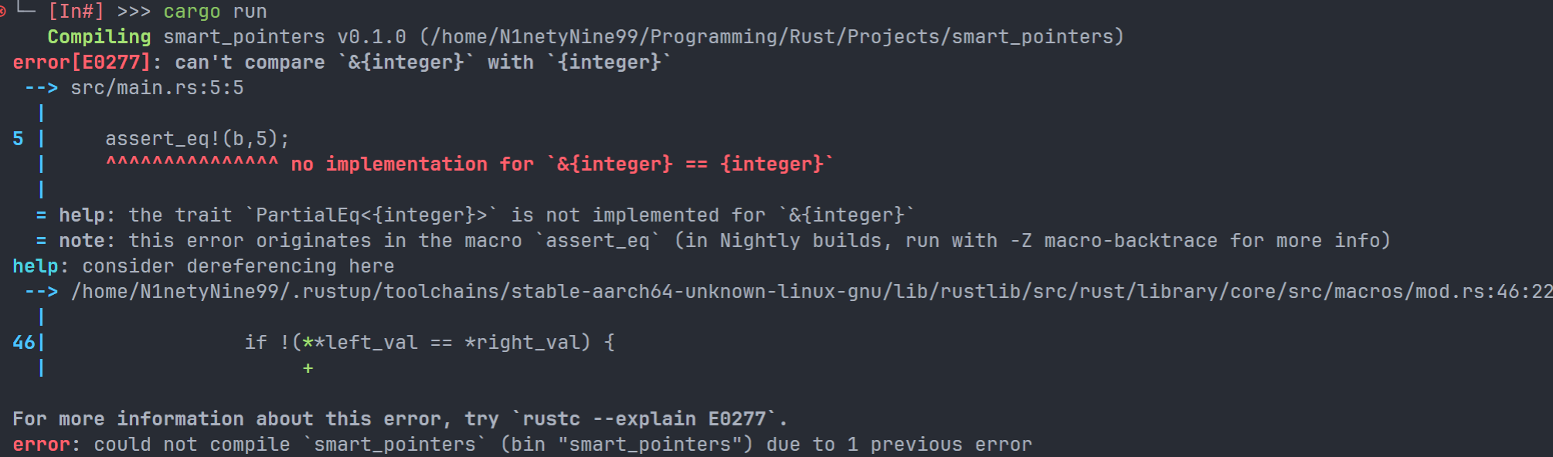Click the >>> prompt symbol
This screenshot has height=457, width=1553.
click(x=134, y=12)
